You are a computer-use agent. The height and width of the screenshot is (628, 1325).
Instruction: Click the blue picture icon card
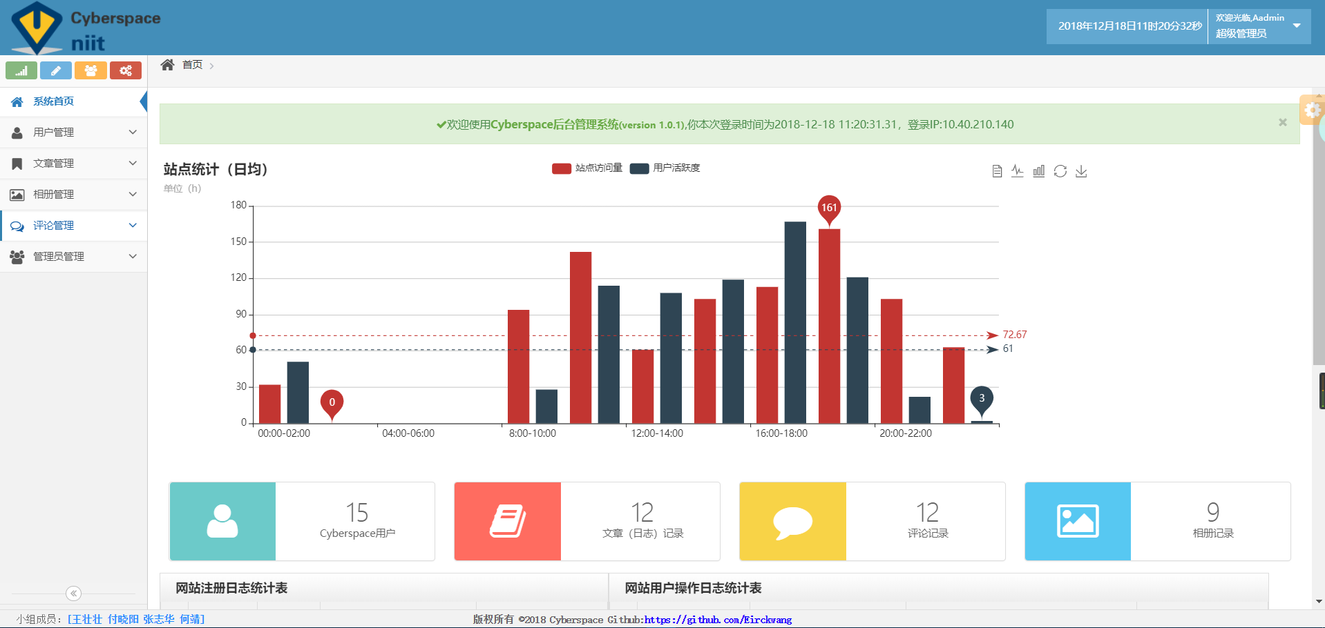[1078, 521]
